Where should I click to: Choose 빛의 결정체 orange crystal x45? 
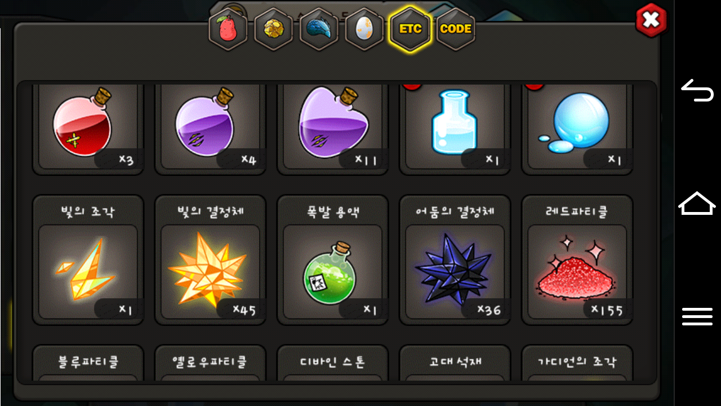click(210, 260)
